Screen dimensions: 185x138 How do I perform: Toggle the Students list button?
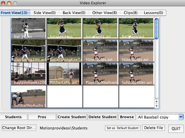point(13,117)
